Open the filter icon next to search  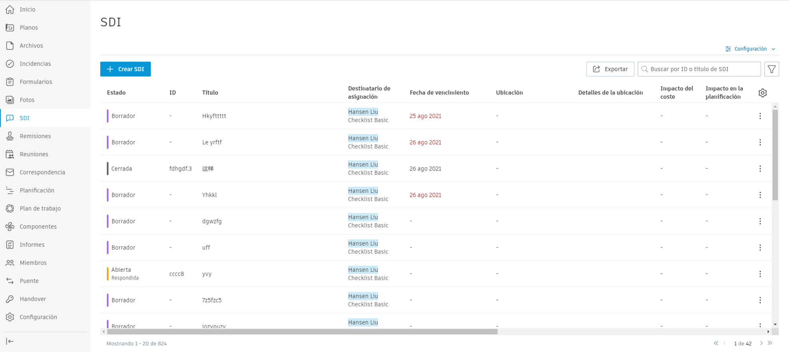(771, 69)
